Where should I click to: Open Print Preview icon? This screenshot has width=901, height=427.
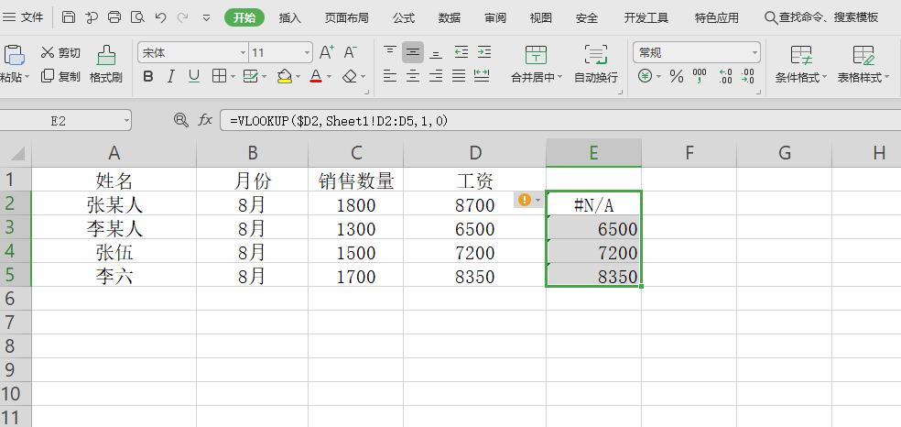coord(137,17)
